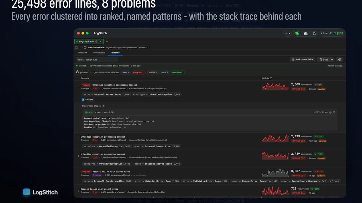Switch to the Overview tab
Screen dimensions: 362x203
point(83,53)
